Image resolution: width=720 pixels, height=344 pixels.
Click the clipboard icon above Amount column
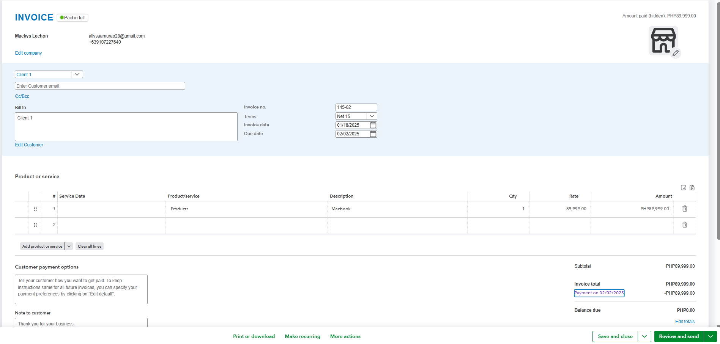pyautogui.click(x=692, y=188)
